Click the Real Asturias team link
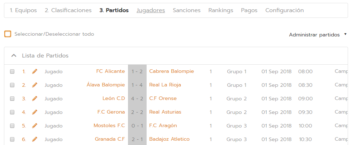Screen dimensions: 352x145 (165, 112)
